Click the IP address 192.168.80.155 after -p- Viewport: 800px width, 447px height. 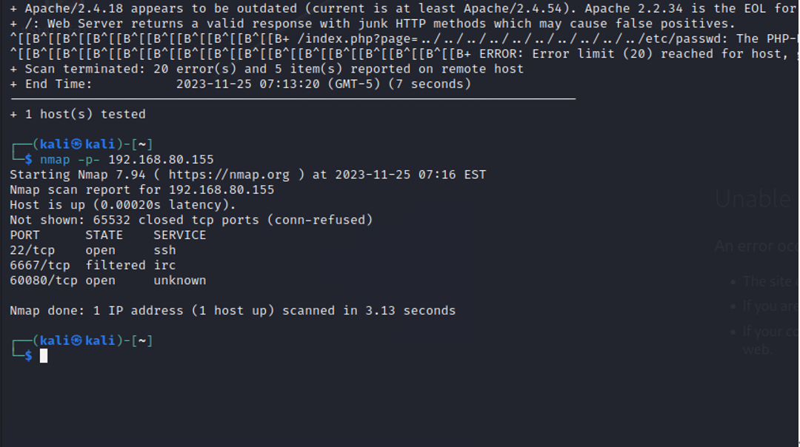pos(161,160)
